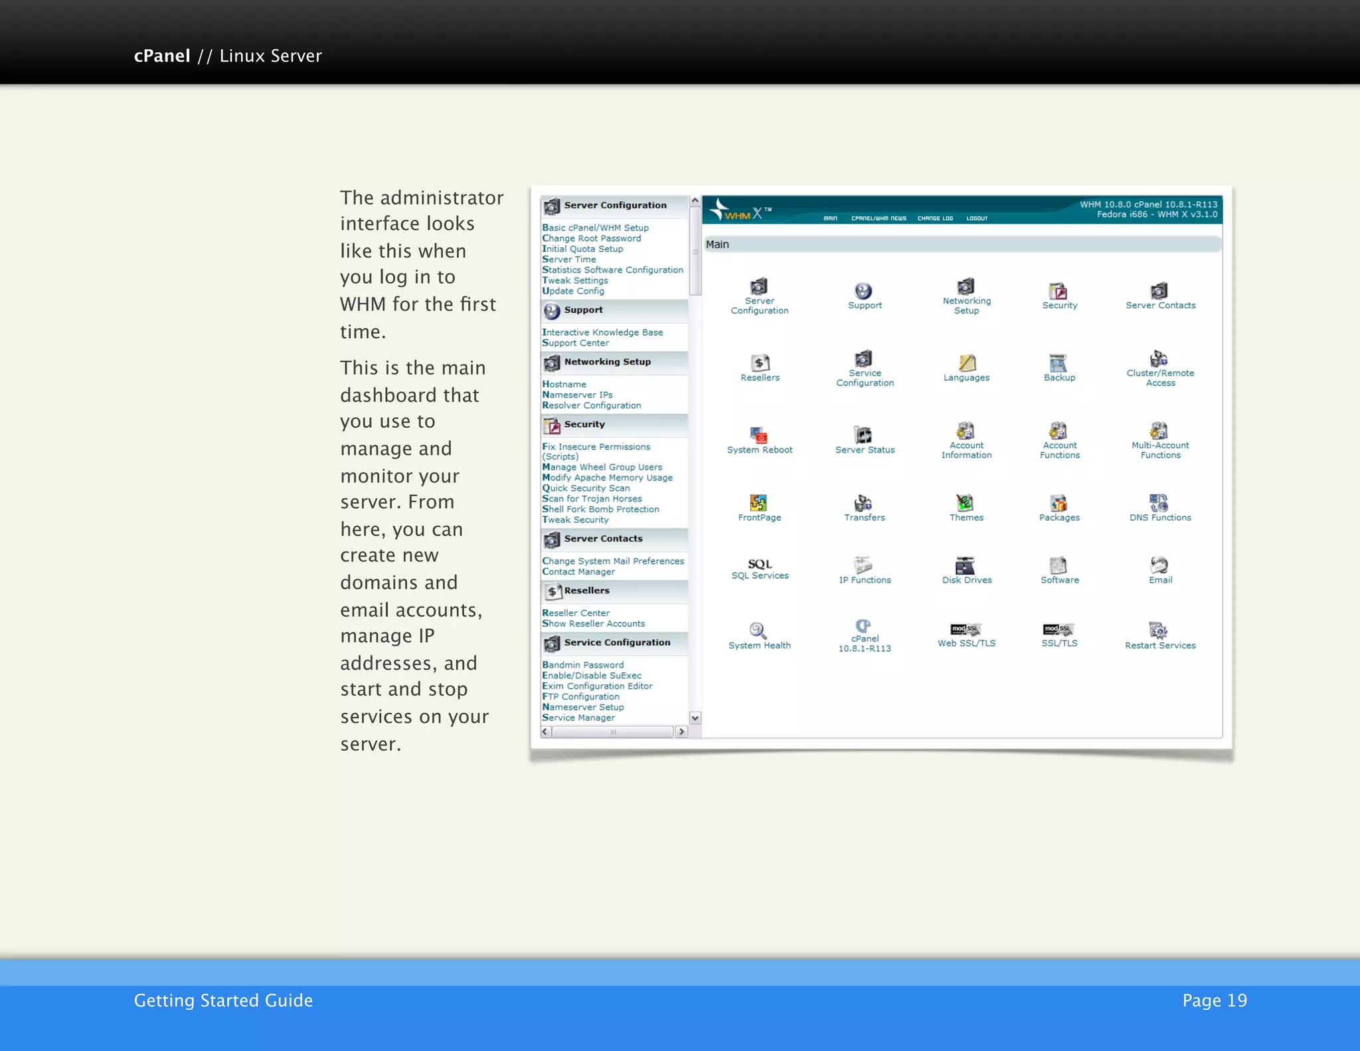This screenshot has width=1360, height=1051.
Task: Open the DNS Functions icon
Action: coord(1159,502)
